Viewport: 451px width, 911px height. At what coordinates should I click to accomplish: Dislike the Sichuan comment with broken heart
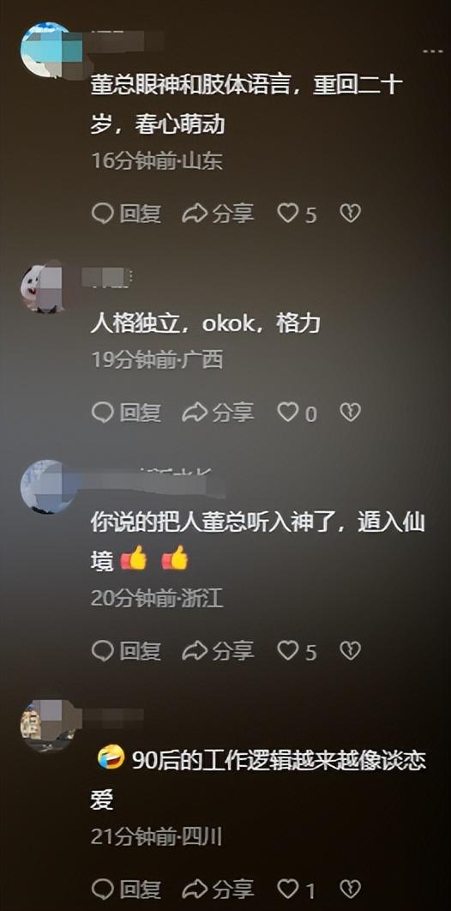click(350, 889)
